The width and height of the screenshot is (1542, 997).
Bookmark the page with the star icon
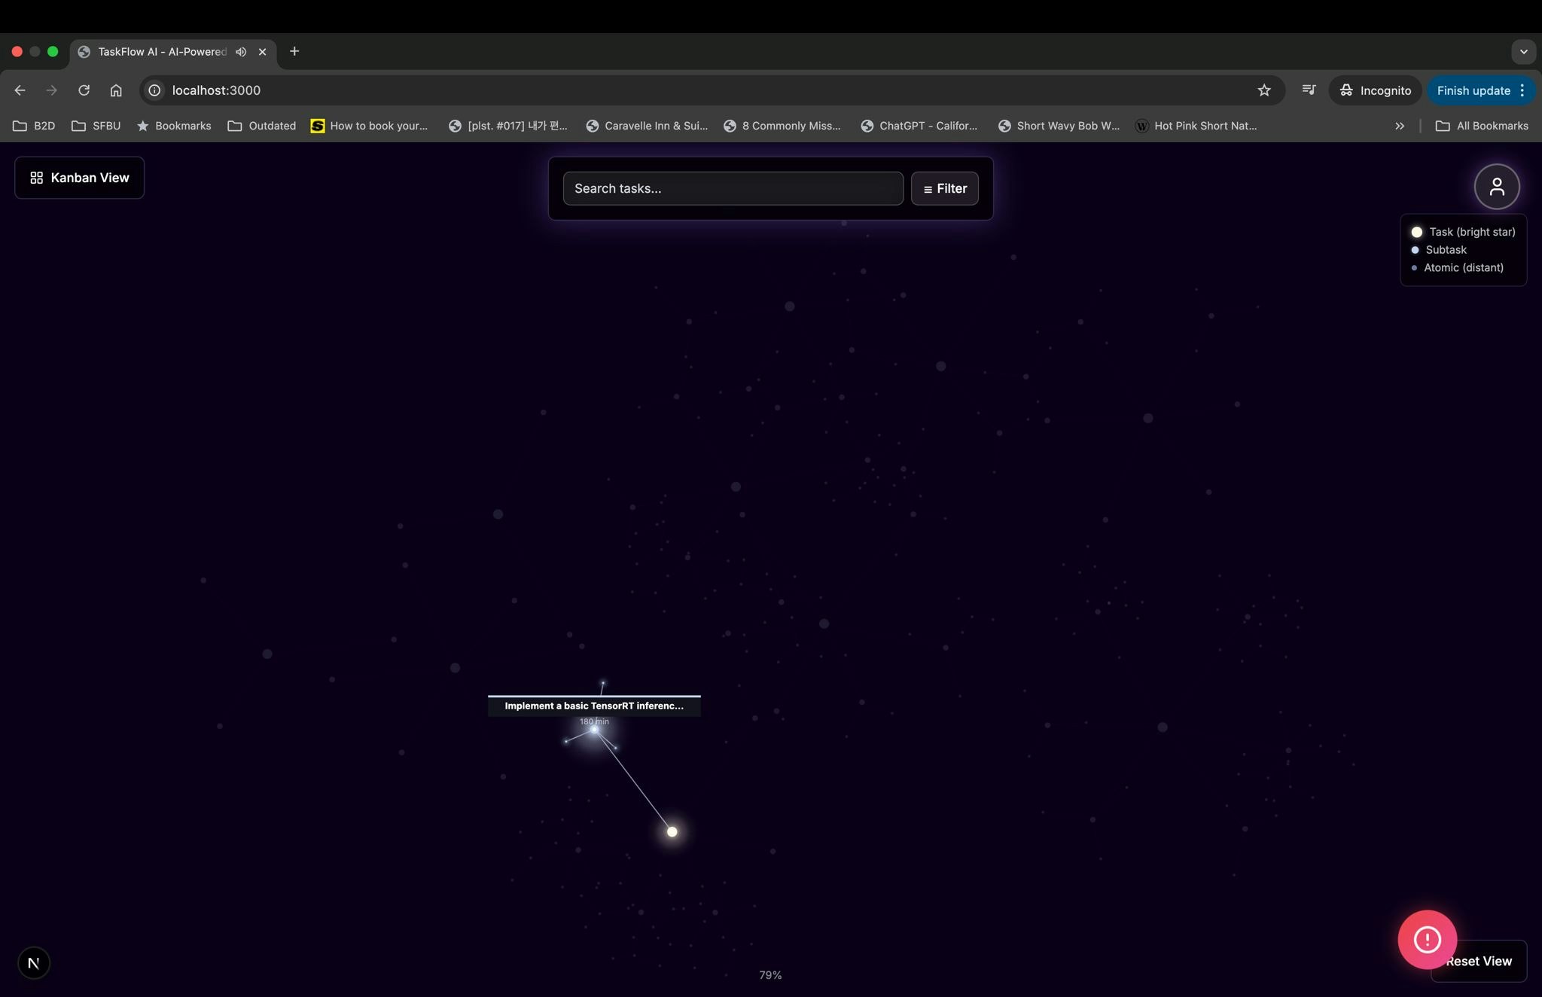click(x=1263, y=90)
